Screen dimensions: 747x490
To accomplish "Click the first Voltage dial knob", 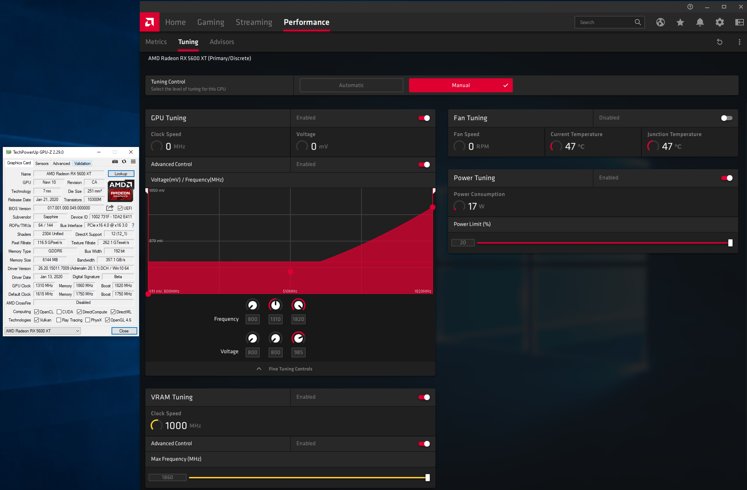I will pyautogui.click(x=253, y=338).
